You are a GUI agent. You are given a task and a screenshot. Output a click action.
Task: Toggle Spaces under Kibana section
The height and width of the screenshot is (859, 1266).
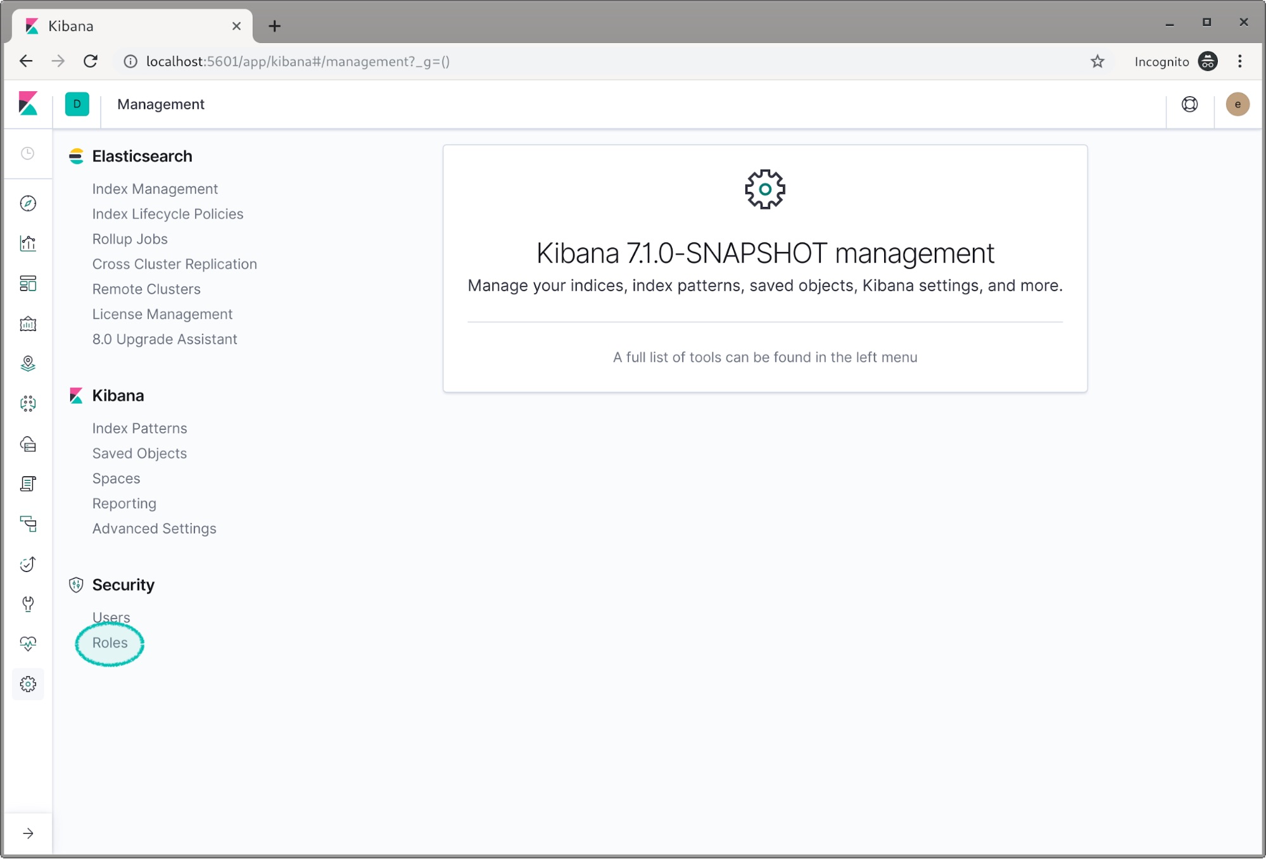[115, 477]
